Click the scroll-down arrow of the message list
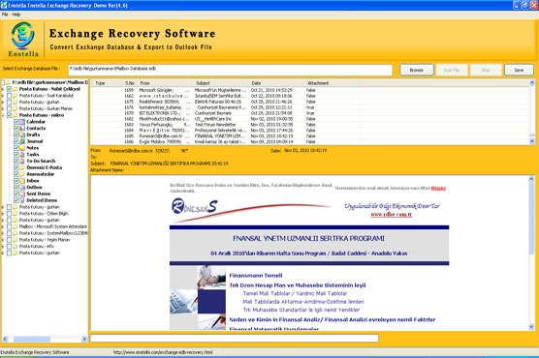Image resolution: width=539 pixels, height=358 pixels. (x=532, y=141)
